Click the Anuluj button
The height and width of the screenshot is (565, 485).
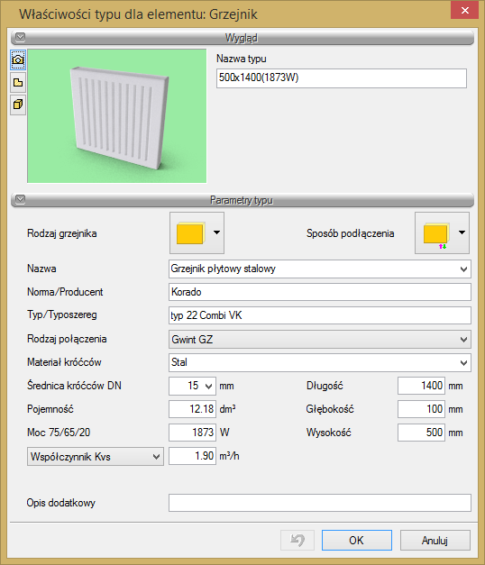point(435,540)
